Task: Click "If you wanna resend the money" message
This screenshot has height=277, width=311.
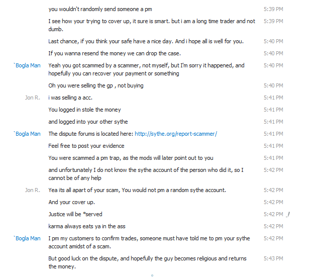Action: (x=115, y=53)
